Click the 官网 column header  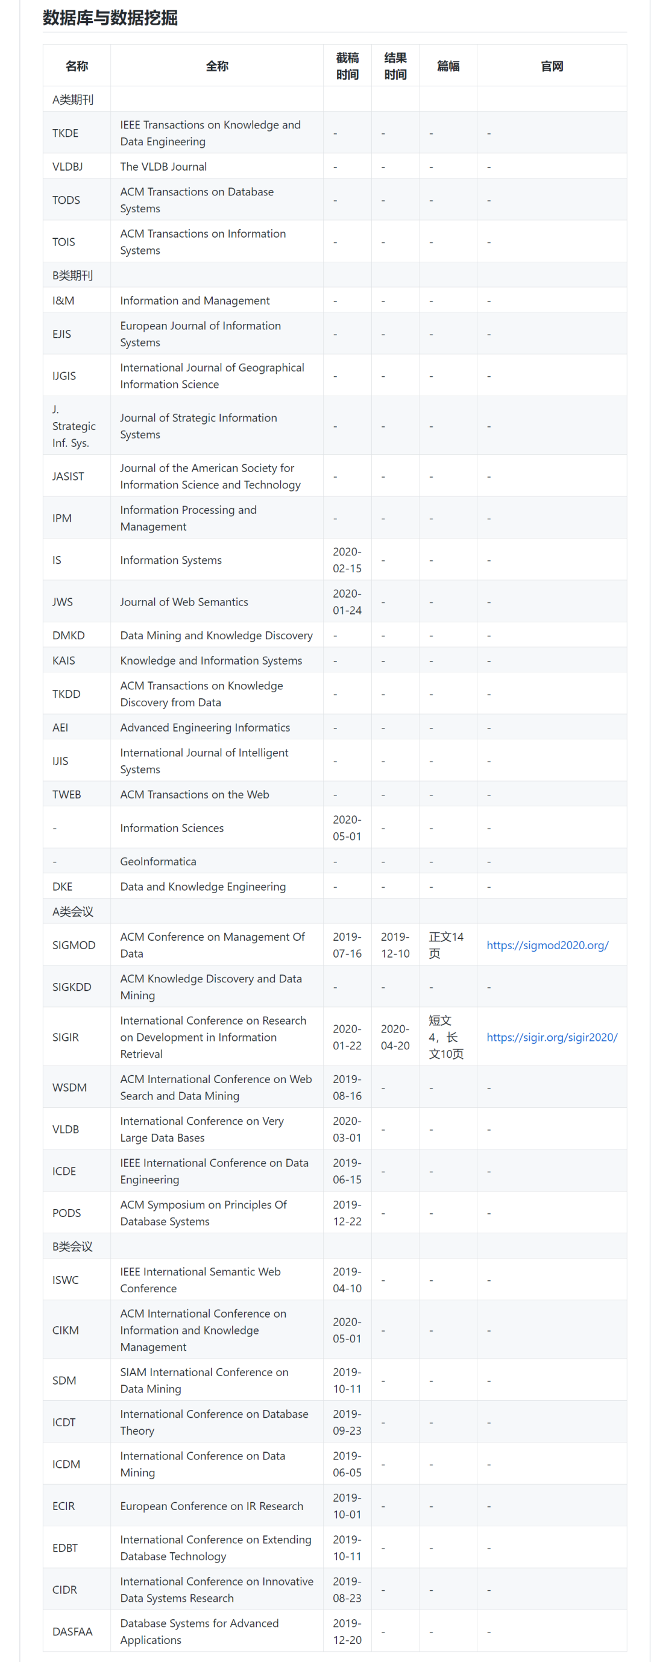[552, 66]
